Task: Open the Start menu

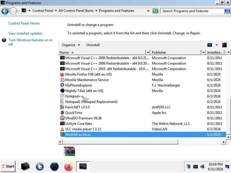Action: (x=8, y=166)
